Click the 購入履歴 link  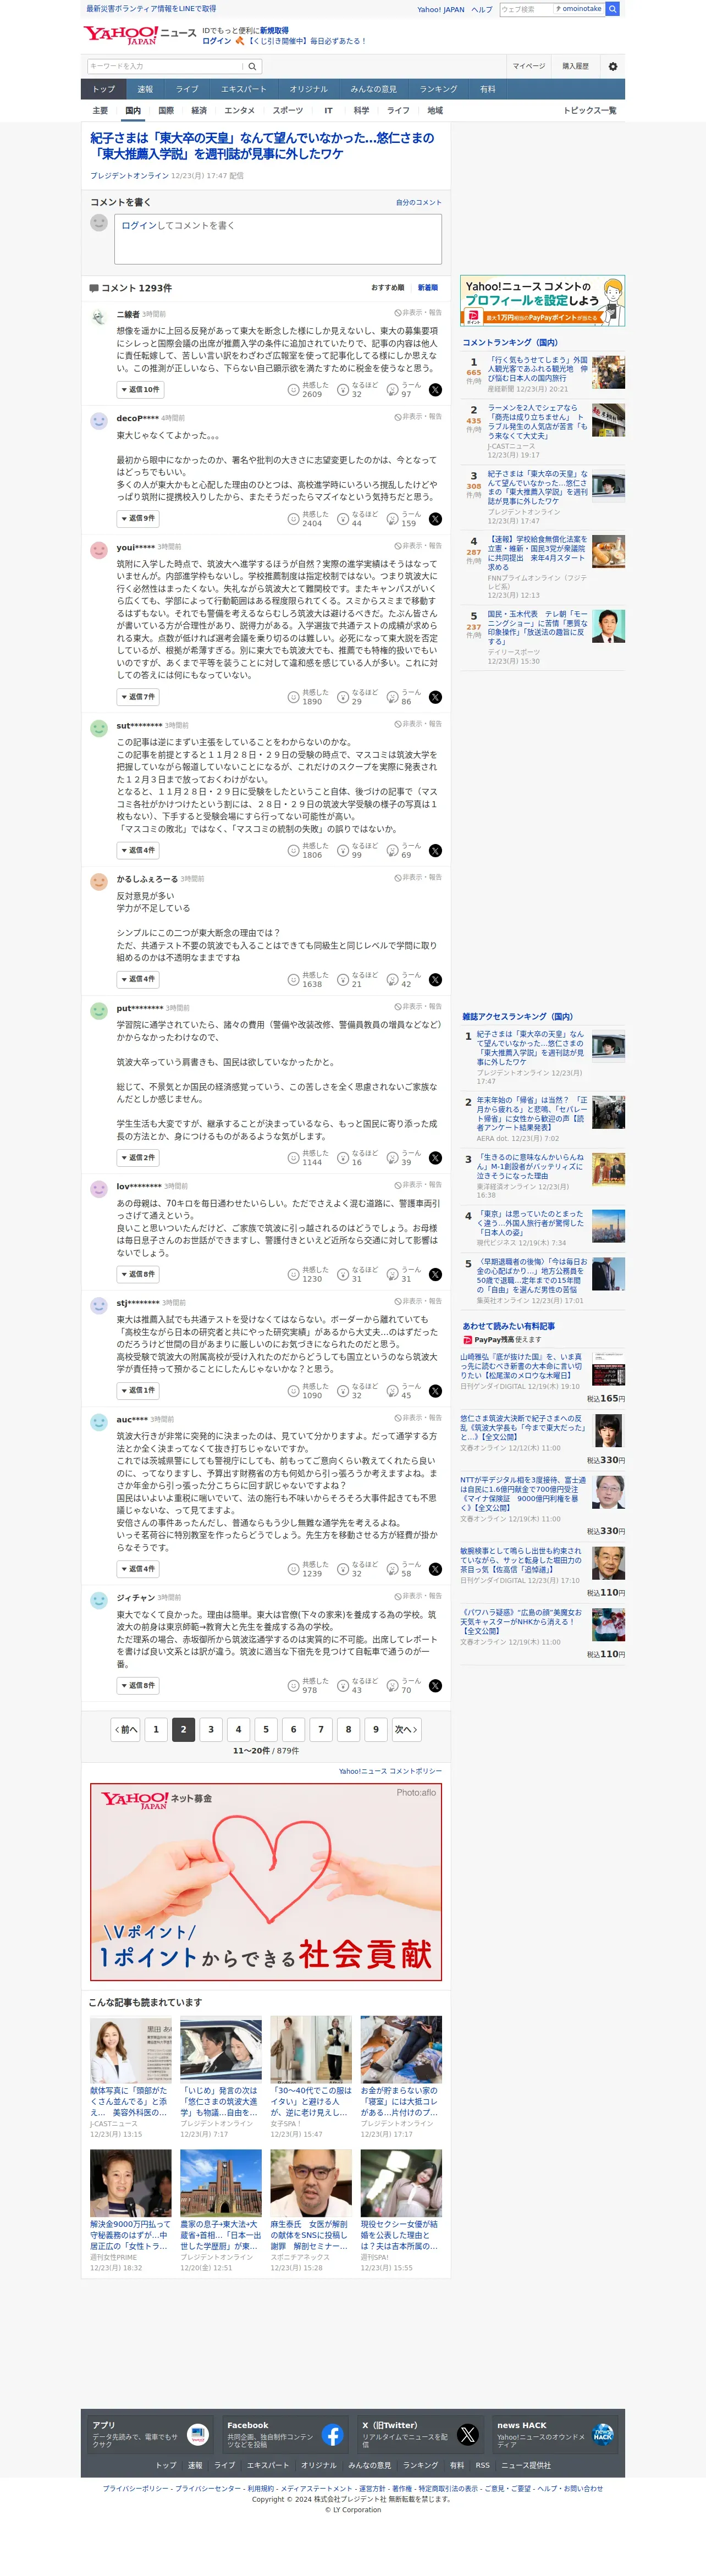(x=575, y=66)
